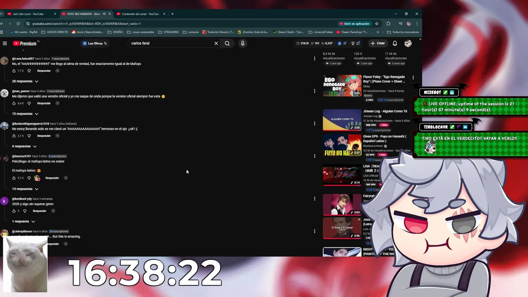The height and width of the screenshot is (297, 528).
Task: Open three-dot menu on @san_pamor comment
Action: (314, 91)
